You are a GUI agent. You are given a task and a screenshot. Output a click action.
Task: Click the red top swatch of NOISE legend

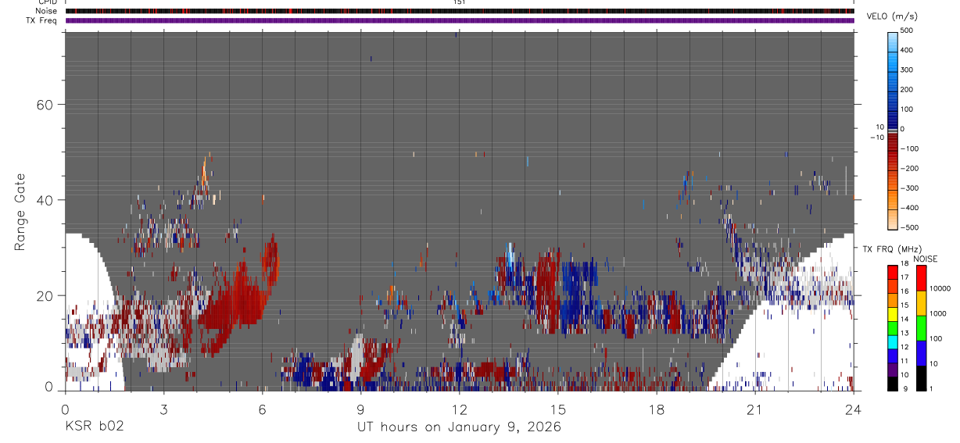point(921,278)
